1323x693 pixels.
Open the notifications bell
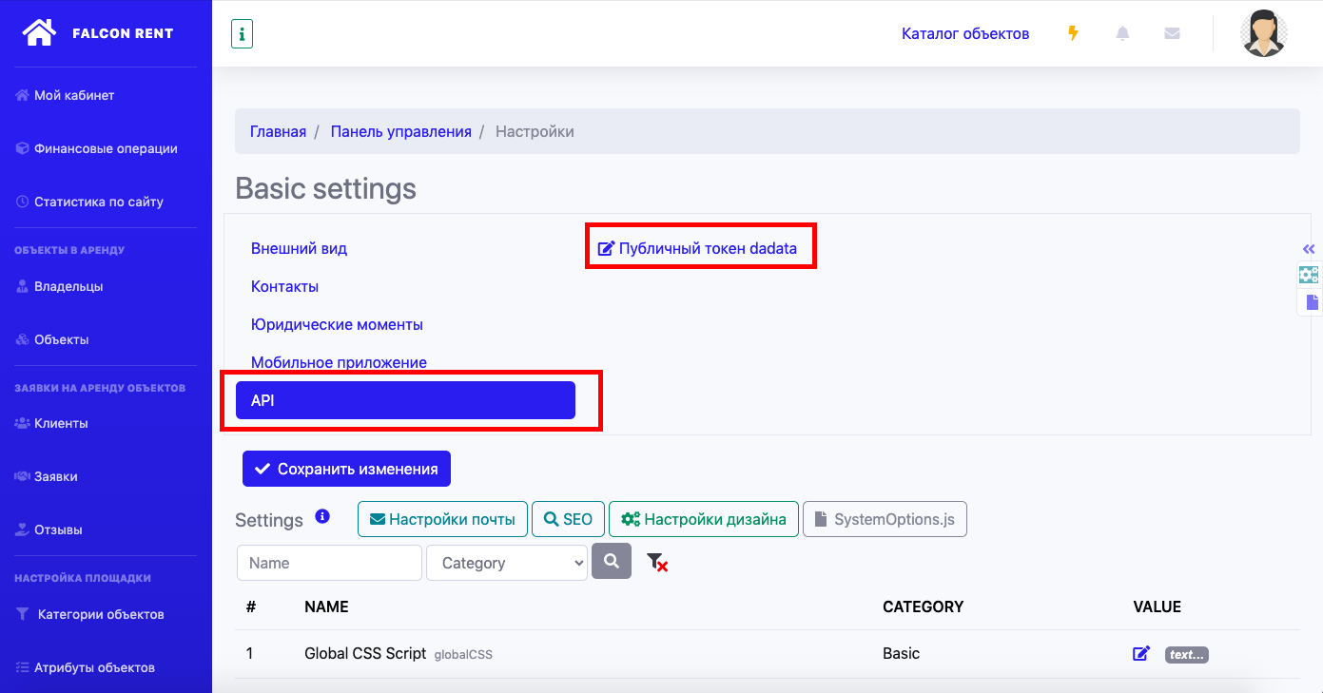(x=1123, y=33)
